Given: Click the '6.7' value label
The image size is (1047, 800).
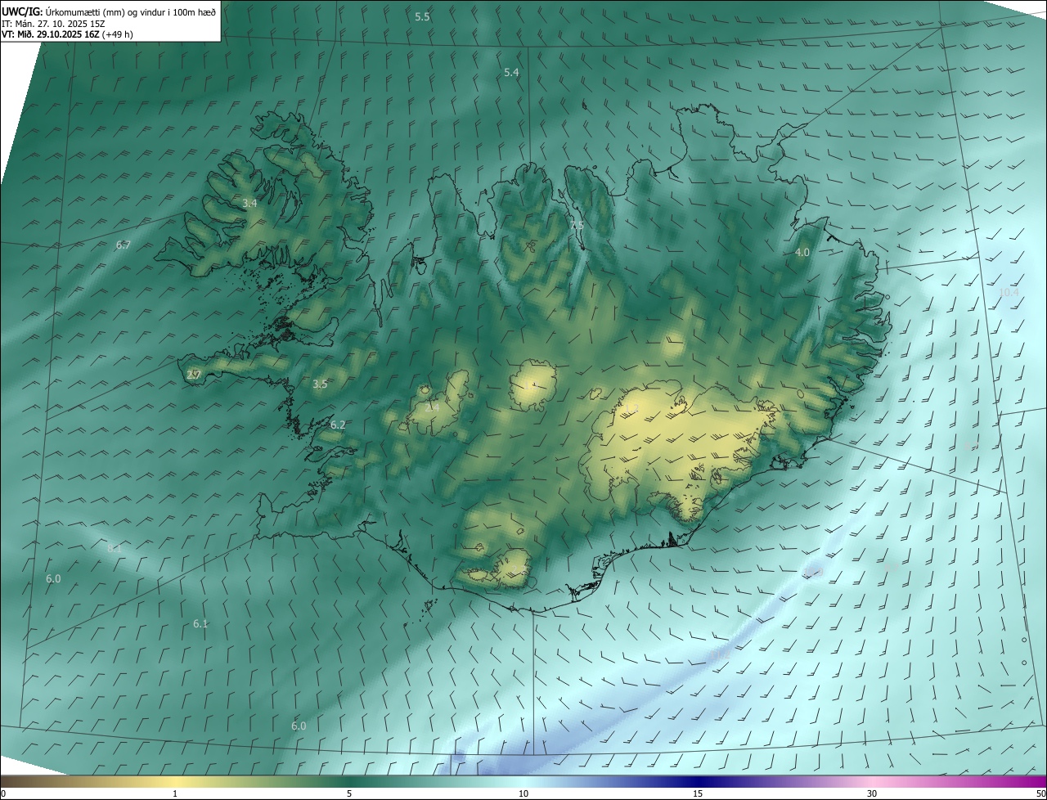Looking at the screenshot, I should (124, 245).
